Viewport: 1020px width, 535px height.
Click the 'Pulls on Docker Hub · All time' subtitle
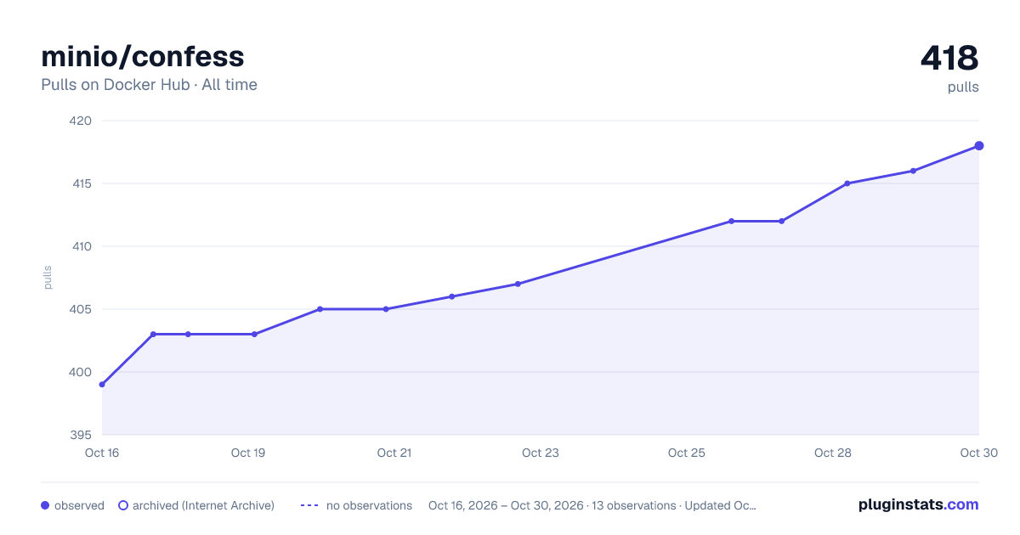tap(149, 85)
